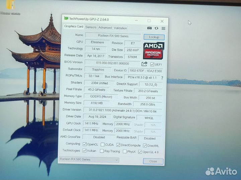Toggle the OpenGL 4.6 checkbox
The image size is (241, 180).
click(x=140, y=152)
